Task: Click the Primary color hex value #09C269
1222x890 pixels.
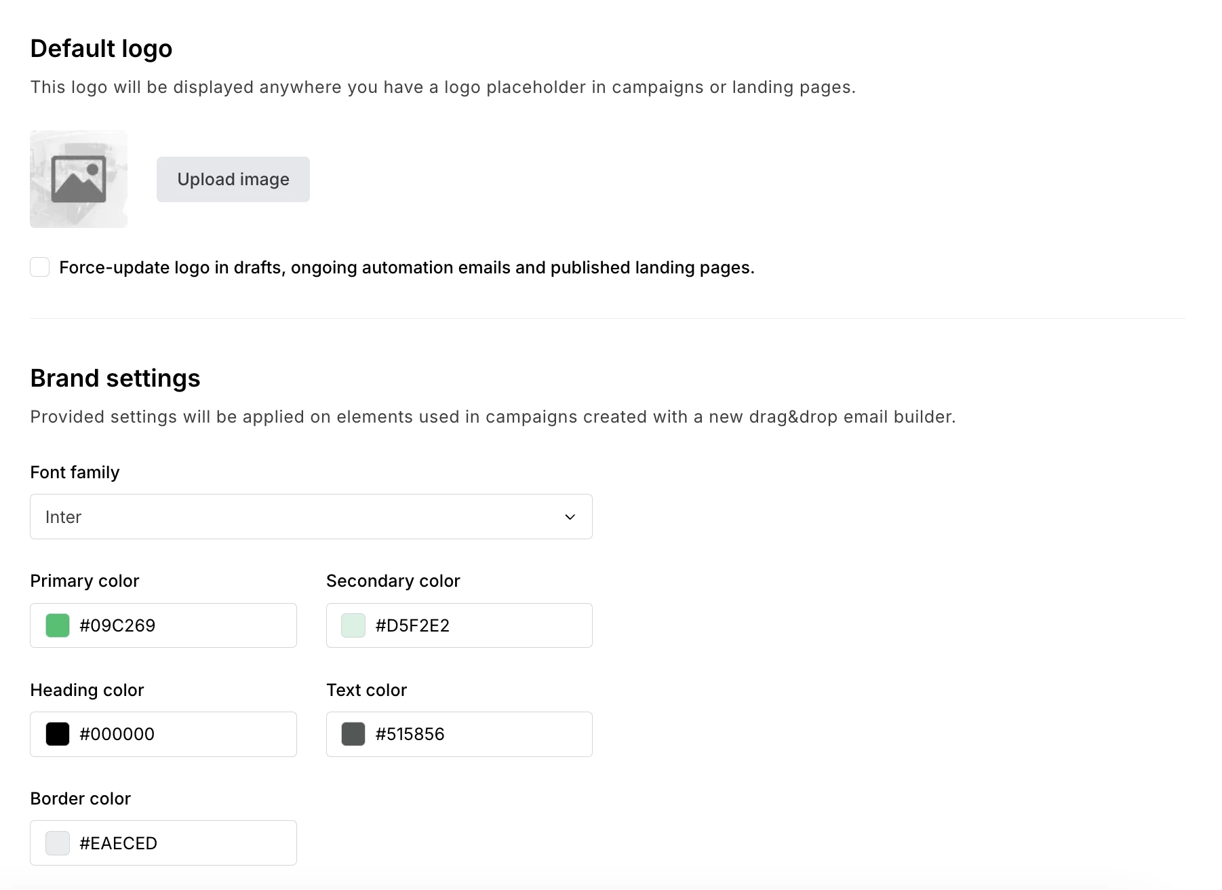Action: point(117,625)
